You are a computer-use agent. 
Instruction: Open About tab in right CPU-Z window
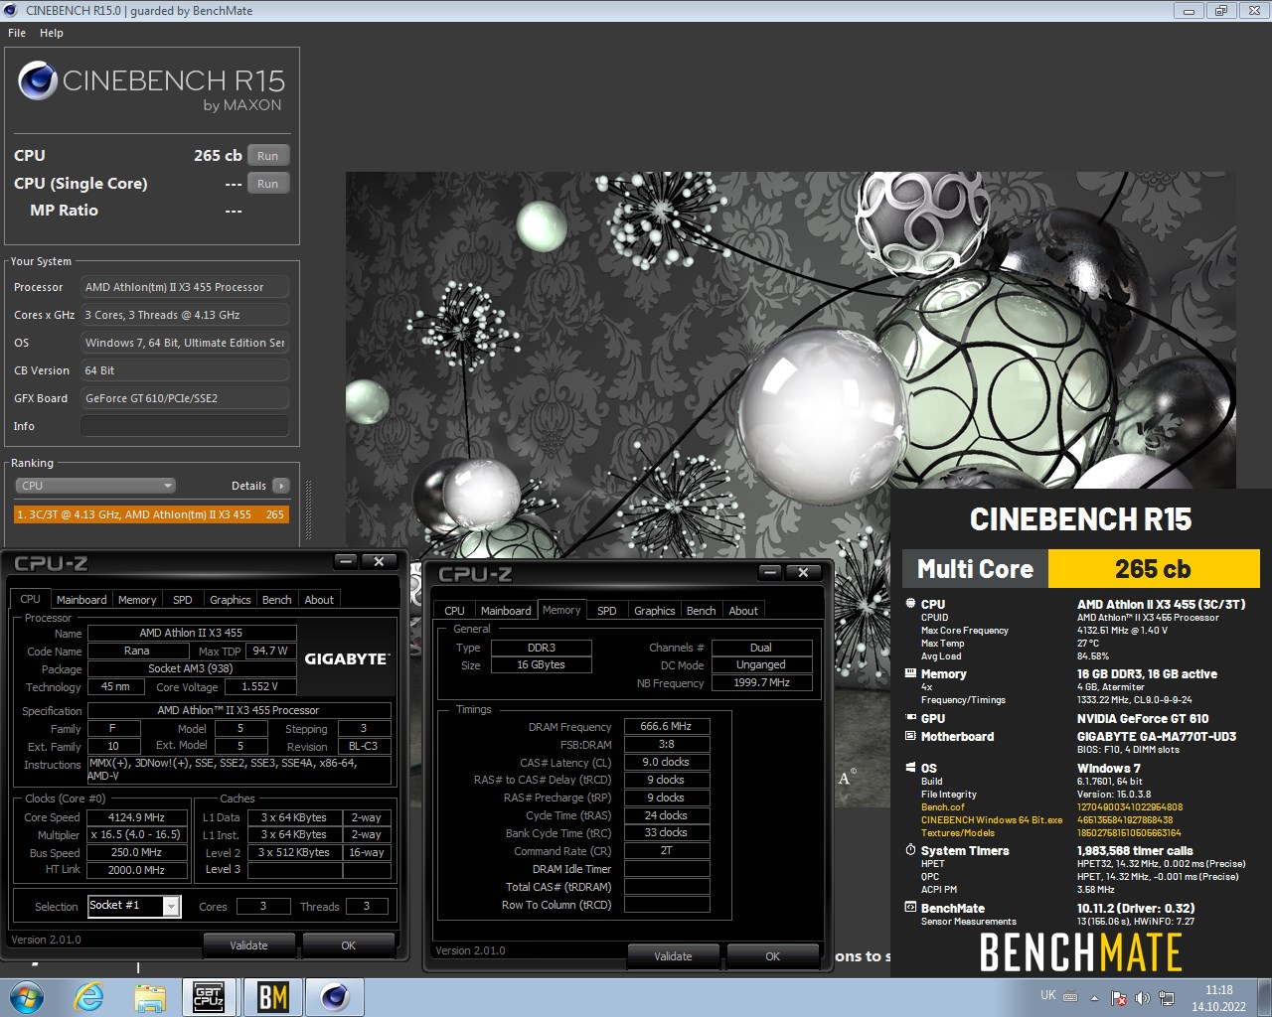(x=743, y=611)
